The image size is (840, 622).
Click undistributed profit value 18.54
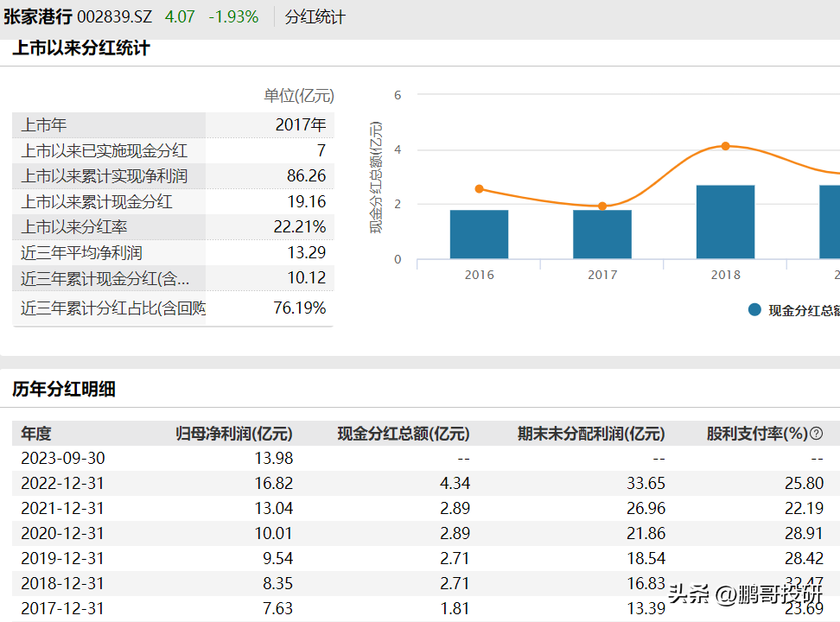tap(646, 558)
